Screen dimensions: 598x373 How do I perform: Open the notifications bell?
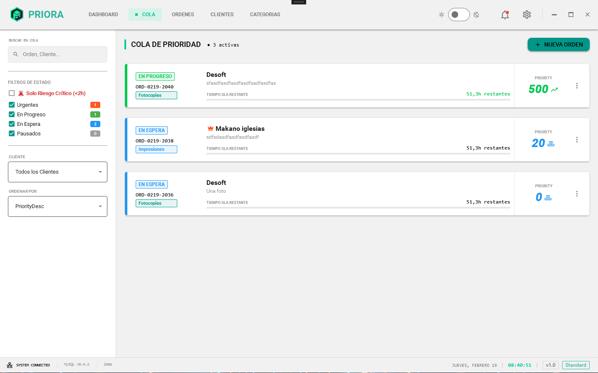505,15
